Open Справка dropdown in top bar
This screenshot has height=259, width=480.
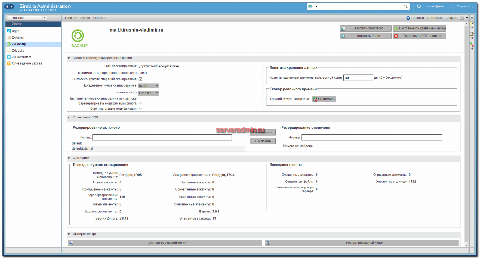click(473, 7)
